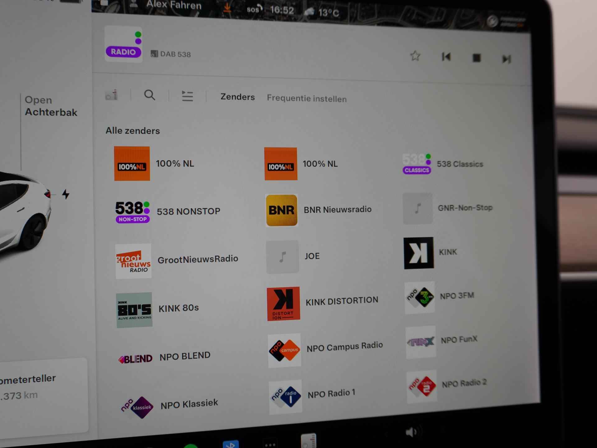597x448 pixels.
Task: Tune to NPO Klassiek logo
Action: coord(137,407)
